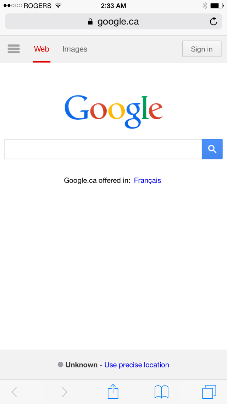Viewport: 227px width, 404px height.
Task: Tap the Bluetooth status icon
Action: point(205,6)
